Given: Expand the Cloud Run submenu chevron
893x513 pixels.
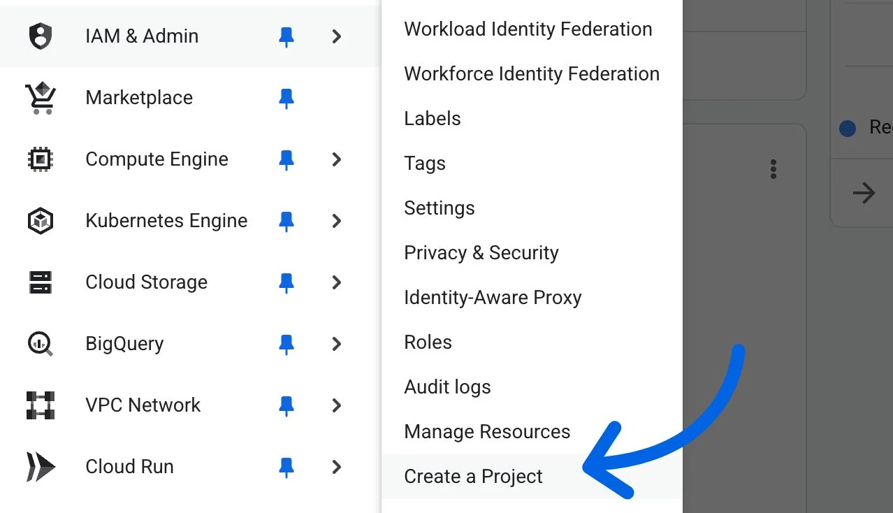Looking at the screenshot, I should coord(337,467).
